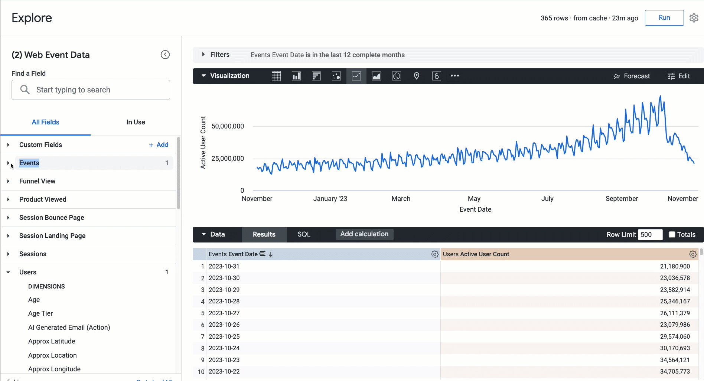The image size is (704, 381).
Task: Select the table visualization icon
Action: pyautogui.click(x=276, y=76)
